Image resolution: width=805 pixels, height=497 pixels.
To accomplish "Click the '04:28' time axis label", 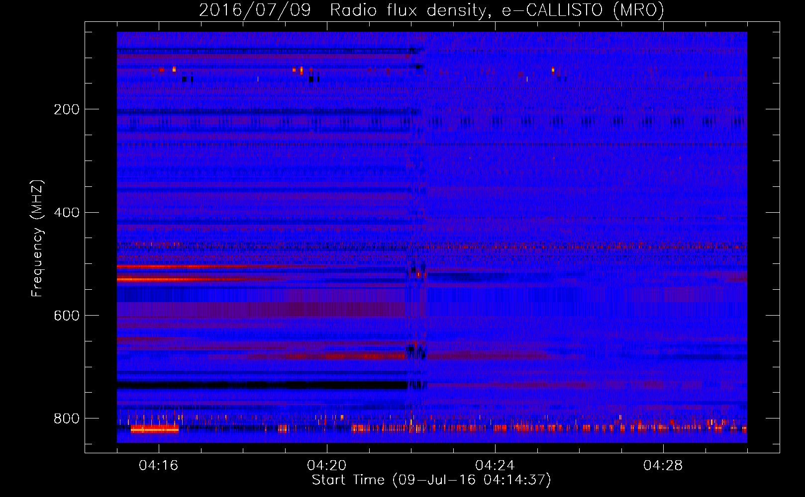I will click(663, 465).
